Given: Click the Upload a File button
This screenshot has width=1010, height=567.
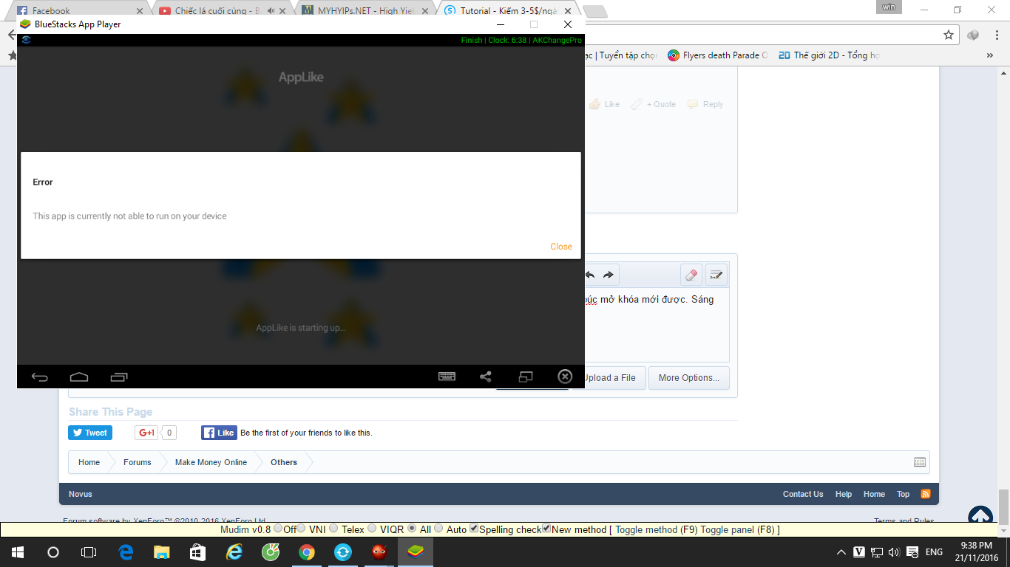Looking at the screenshot, I should 610,378.
